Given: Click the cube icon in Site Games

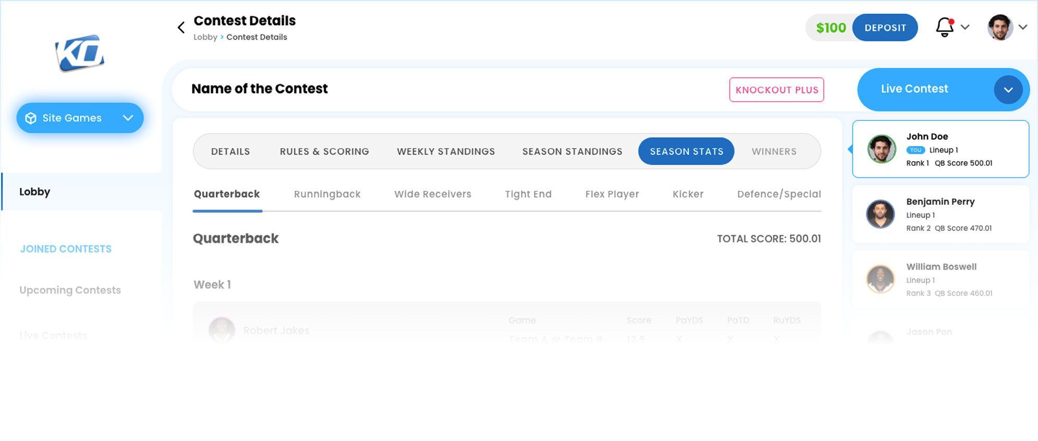Looking at the screenshot, I should coord(31,118).
